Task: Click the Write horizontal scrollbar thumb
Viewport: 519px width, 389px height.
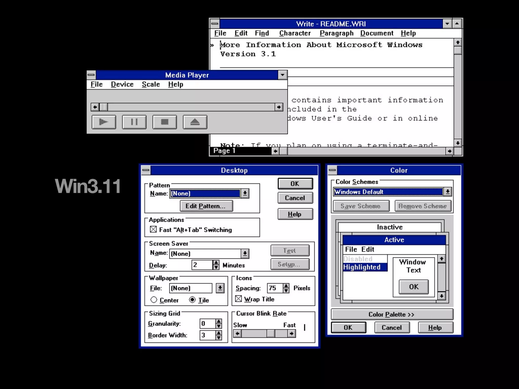Action: tap(283, 151)
